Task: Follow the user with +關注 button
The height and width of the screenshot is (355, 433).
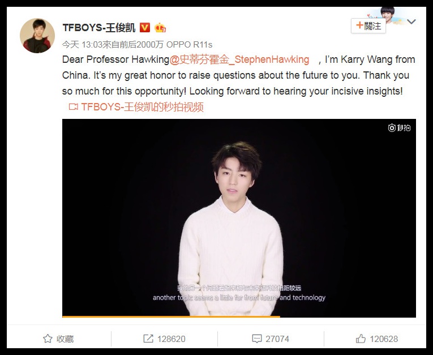Action: pos(368,26)
